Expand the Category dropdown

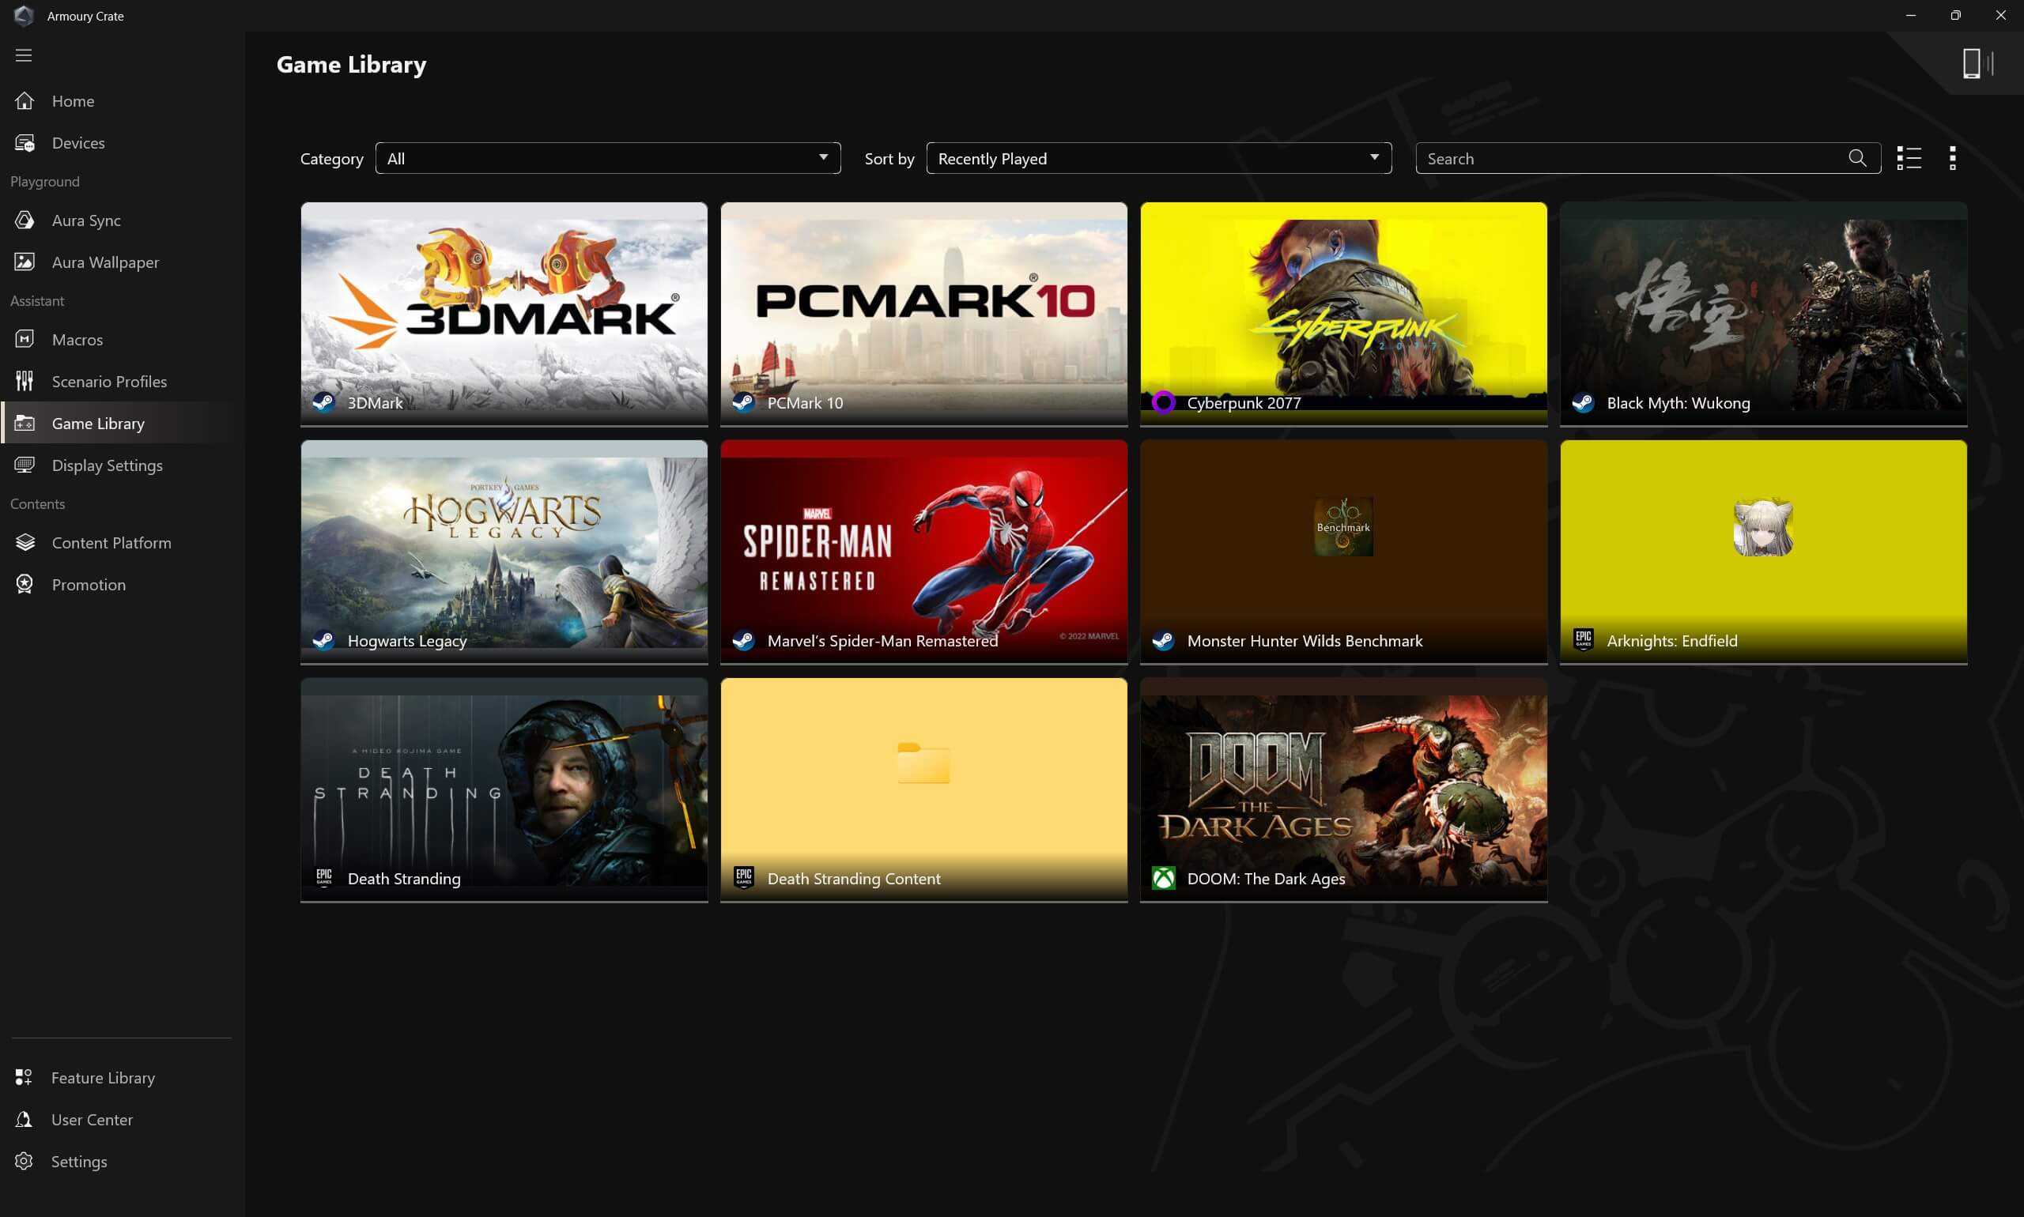pos(607,157)
